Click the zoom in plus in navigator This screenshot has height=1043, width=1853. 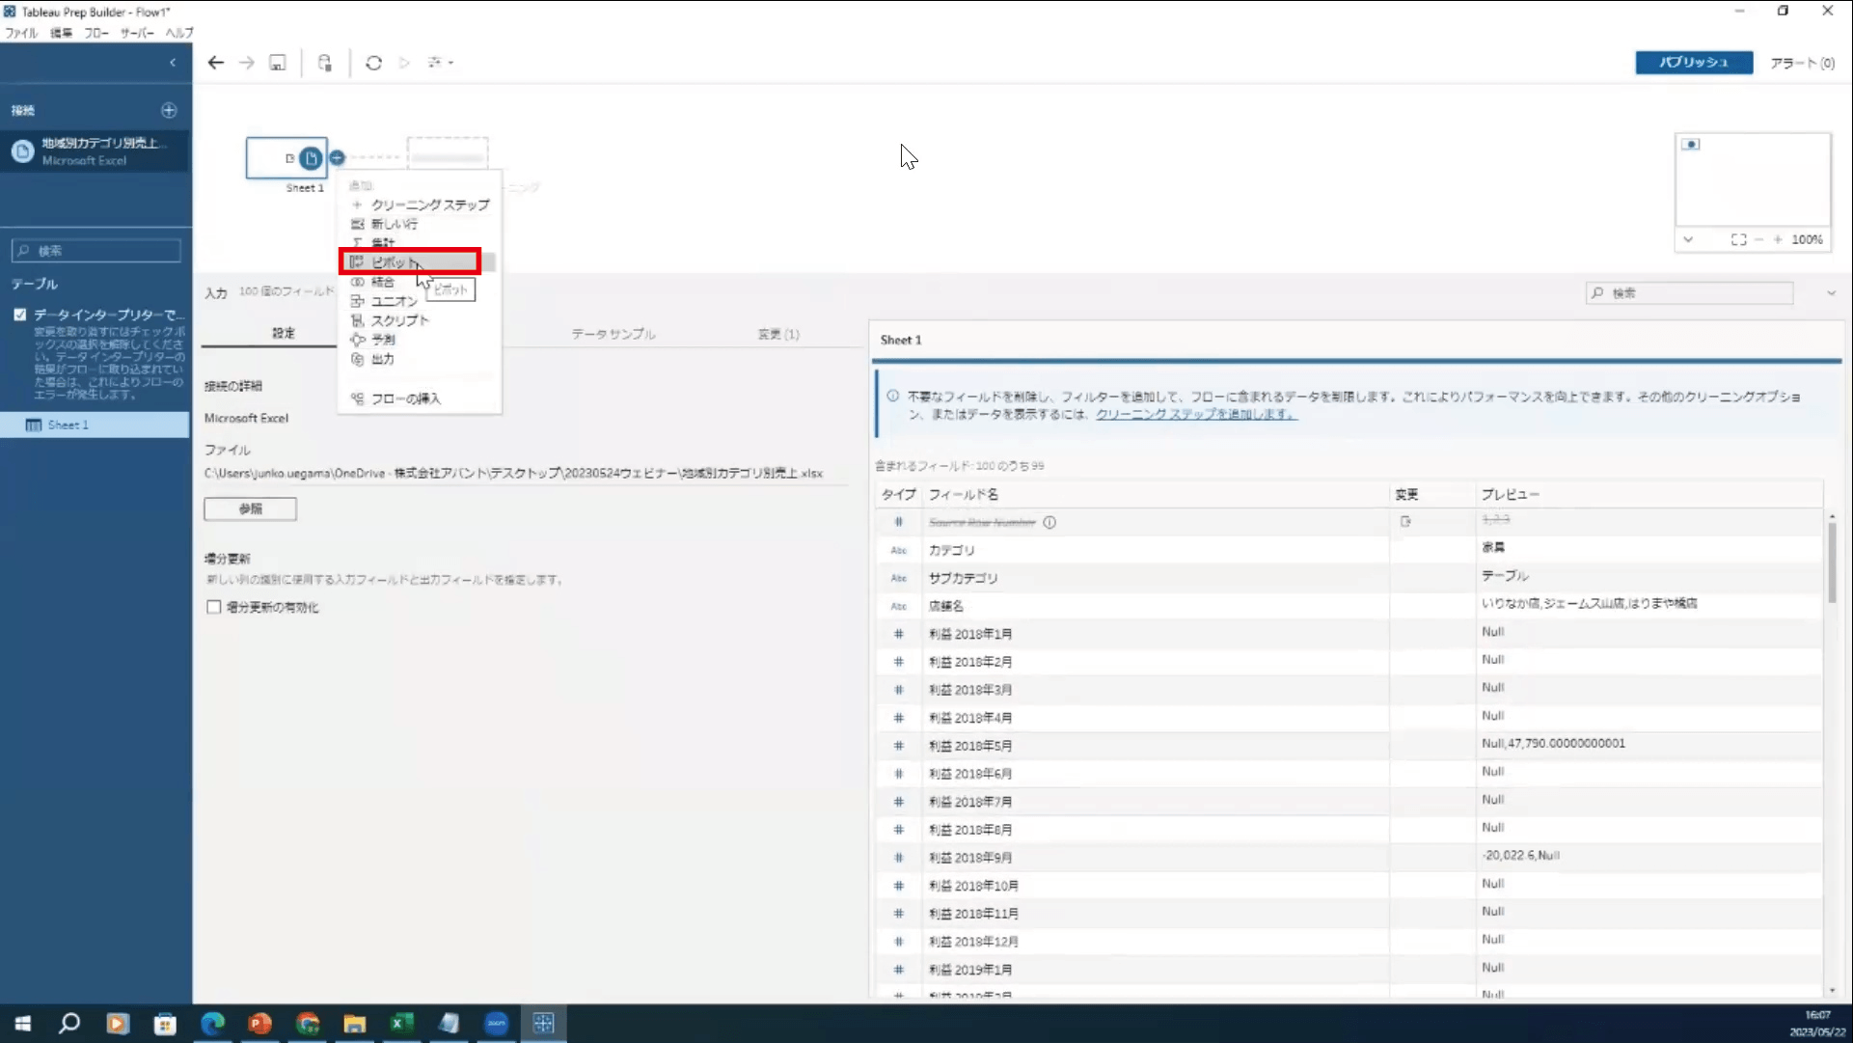coord(1778,239)
